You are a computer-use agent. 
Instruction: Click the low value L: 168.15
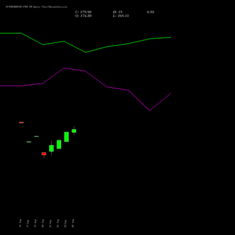121,16
